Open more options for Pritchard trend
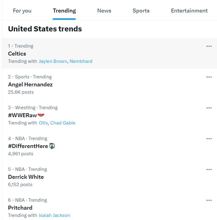This screenshot has height=220, width=217. (209, 200)
